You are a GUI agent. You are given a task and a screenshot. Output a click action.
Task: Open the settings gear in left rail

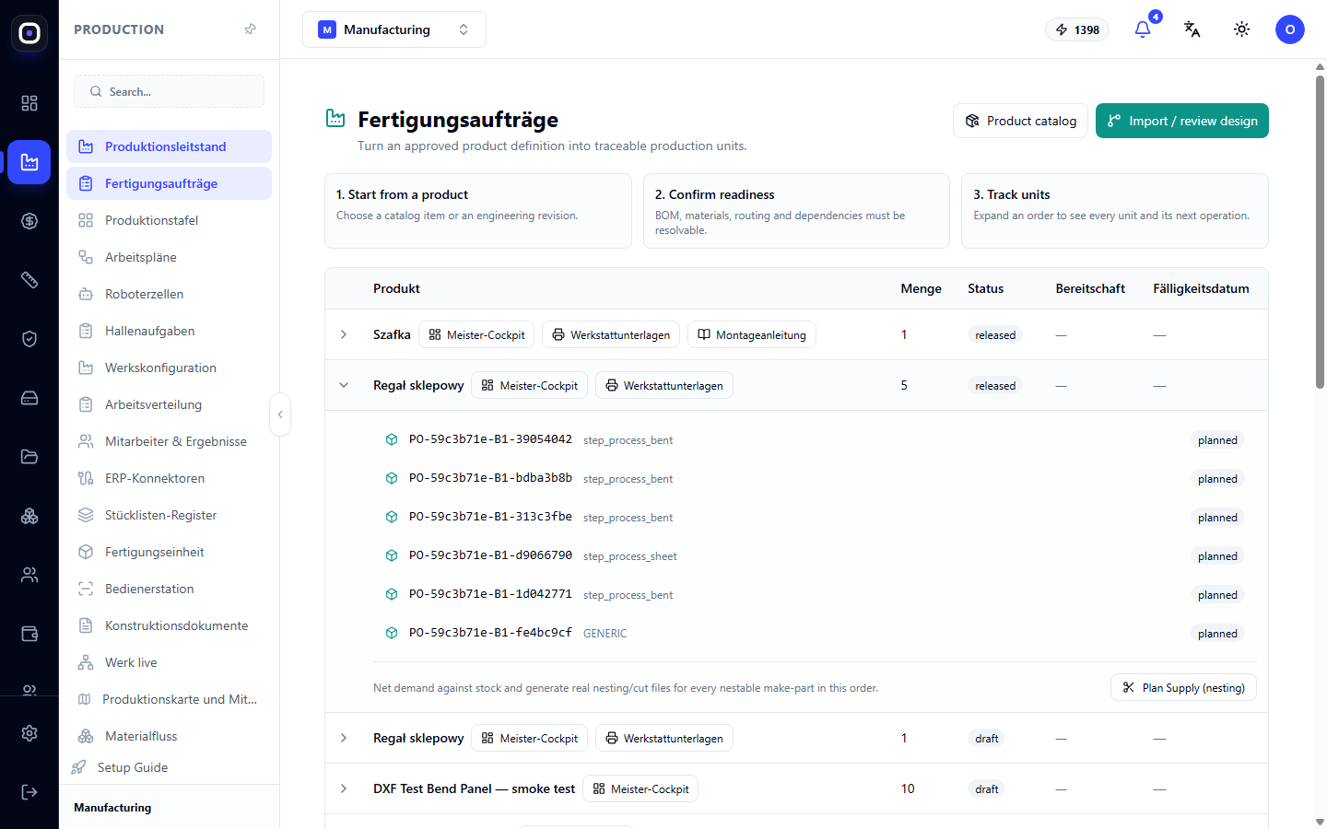click(29, 733)
